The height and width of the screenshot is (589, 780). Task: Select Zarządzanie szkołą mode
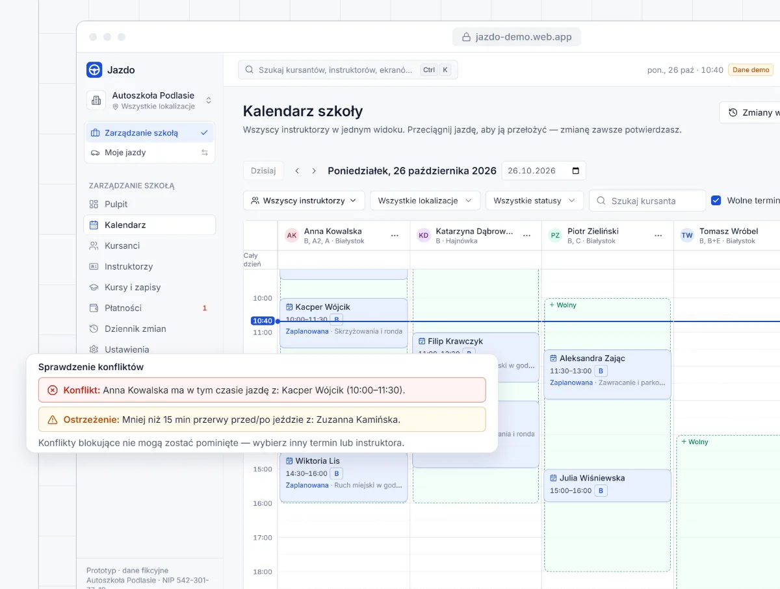150,133
